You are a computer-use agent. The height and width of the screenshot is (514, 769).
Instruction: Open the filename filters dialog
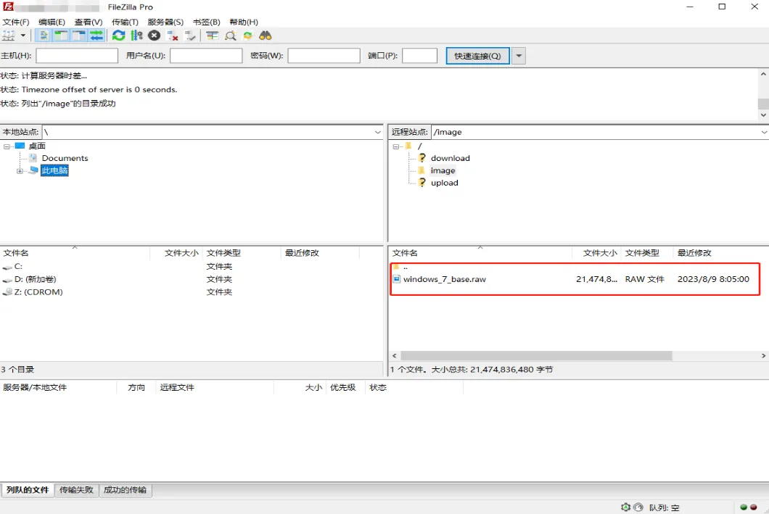tap(231, 36)
